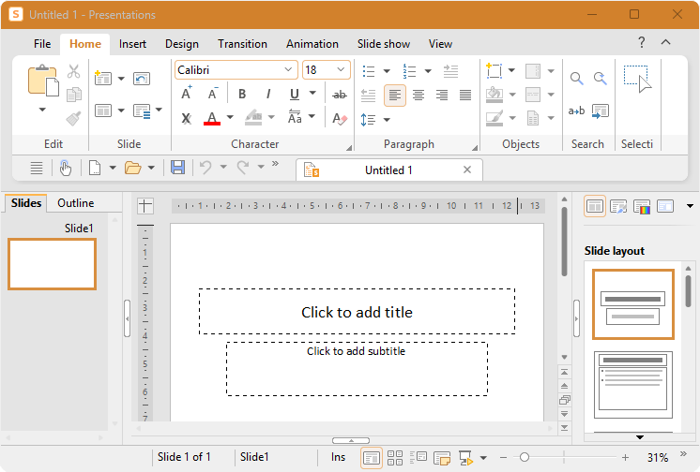Screen dimensions: 700x472
Task: Click the zoom out minus button
Action: tap(503, 457)
